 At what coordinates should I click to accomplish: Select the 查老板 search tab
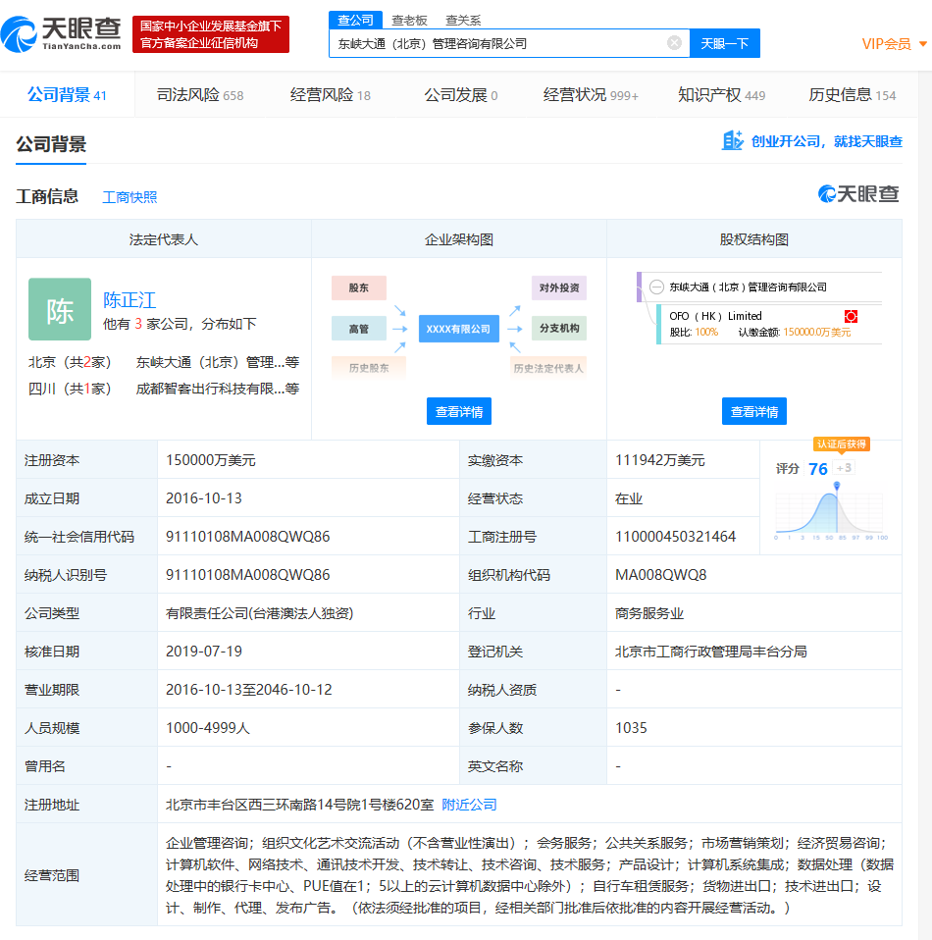(x=409, y=21)
